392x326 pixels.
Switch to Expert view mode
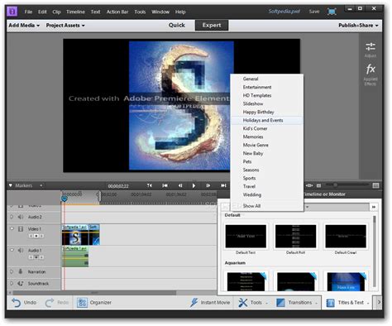point(212,25)
